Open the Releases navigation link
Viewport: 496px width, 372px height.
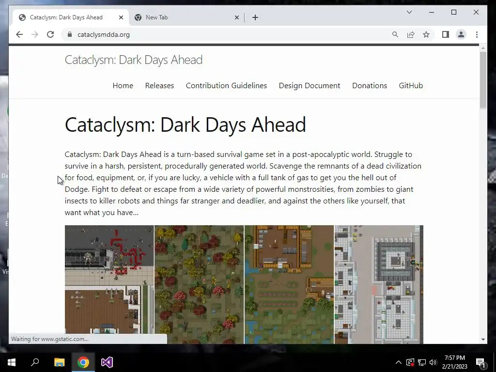[159, 86]
